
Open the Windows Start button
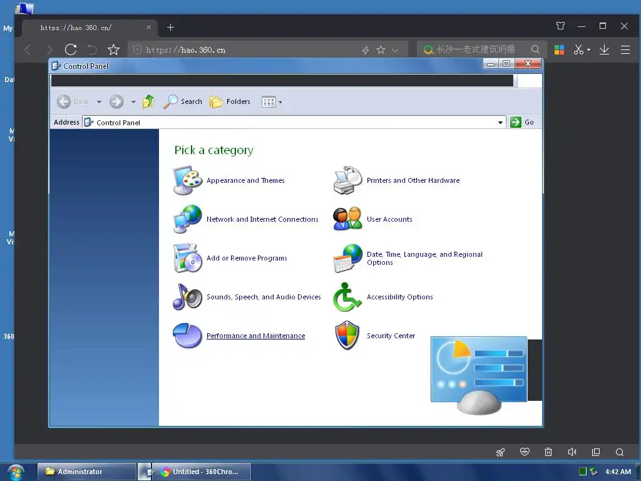[16, 472]
